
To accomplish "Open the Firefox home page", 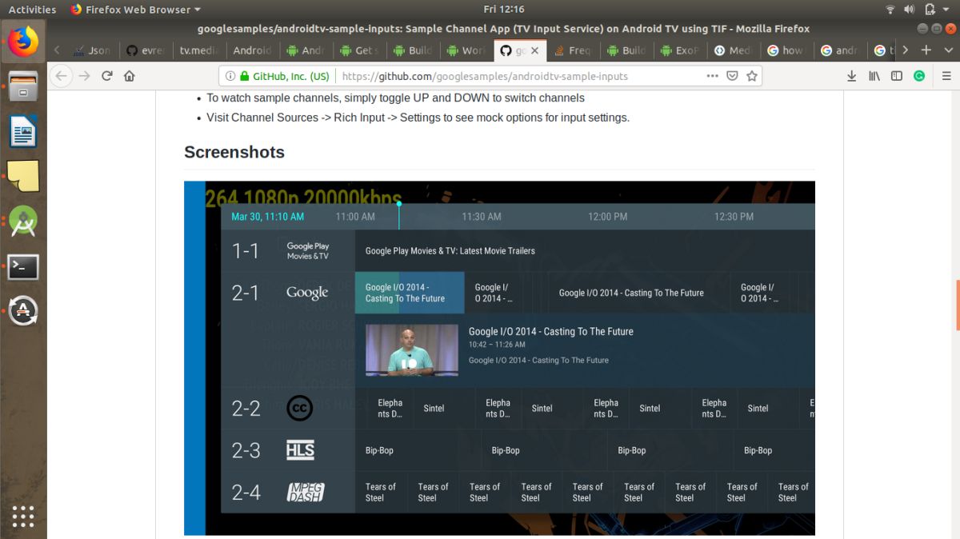I will point(129,76).
